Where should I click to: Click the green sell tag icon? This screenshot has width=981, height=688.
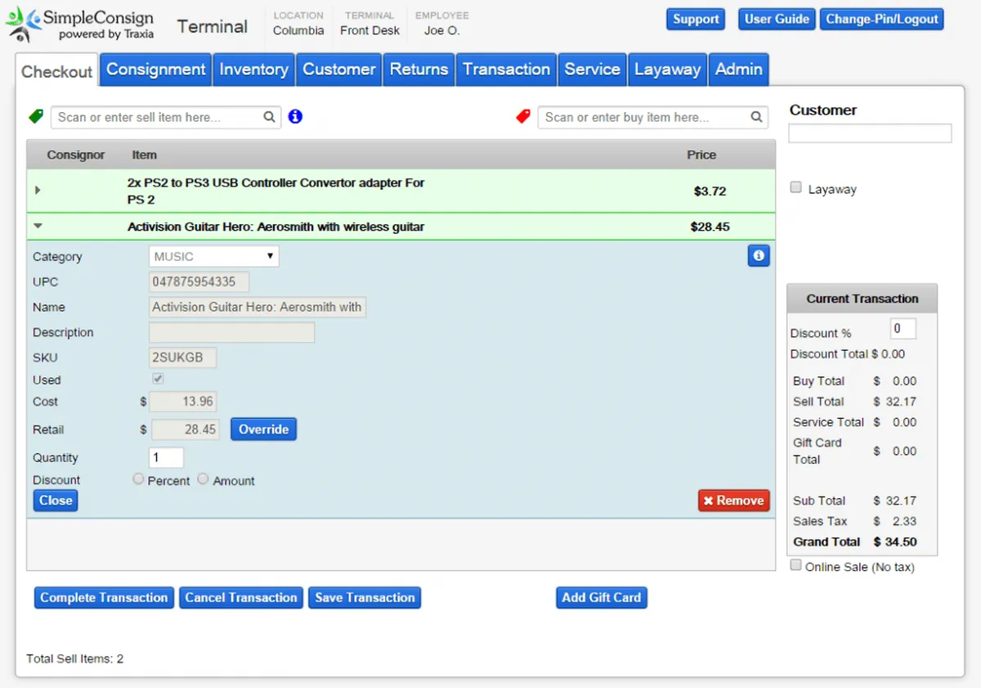35,117
